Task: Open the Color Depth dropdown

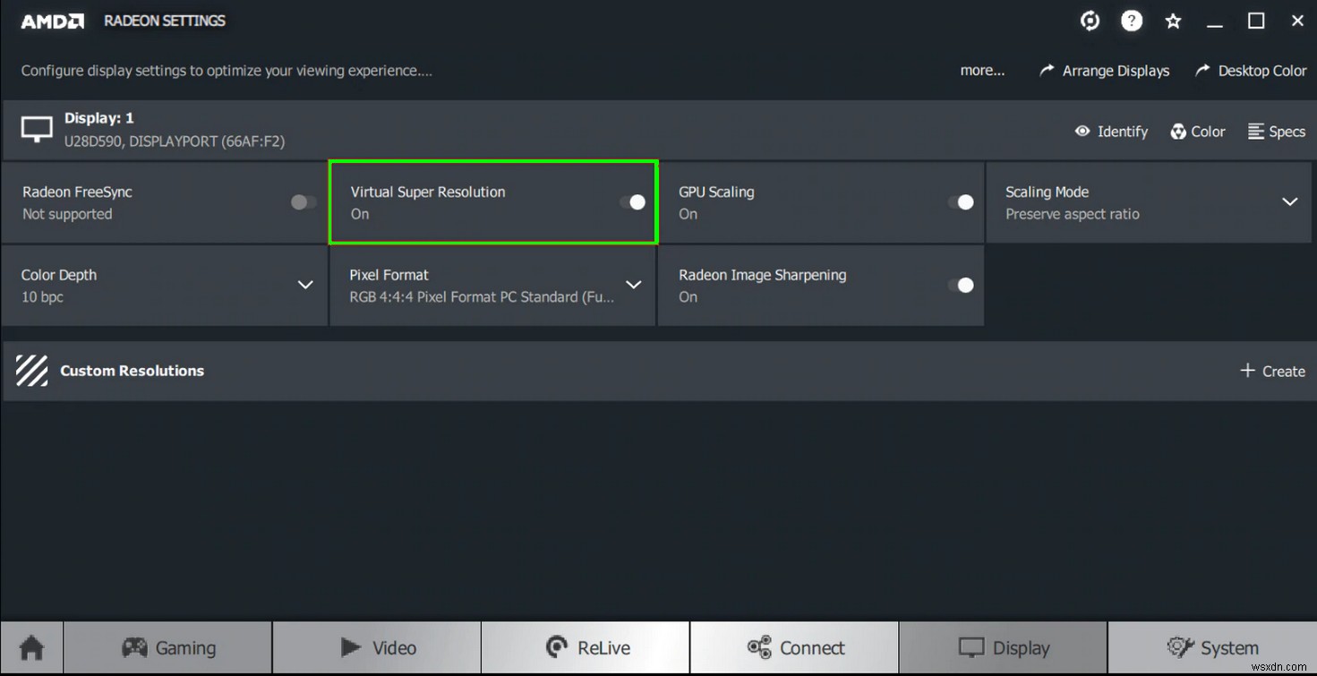Action: (304, 286)
